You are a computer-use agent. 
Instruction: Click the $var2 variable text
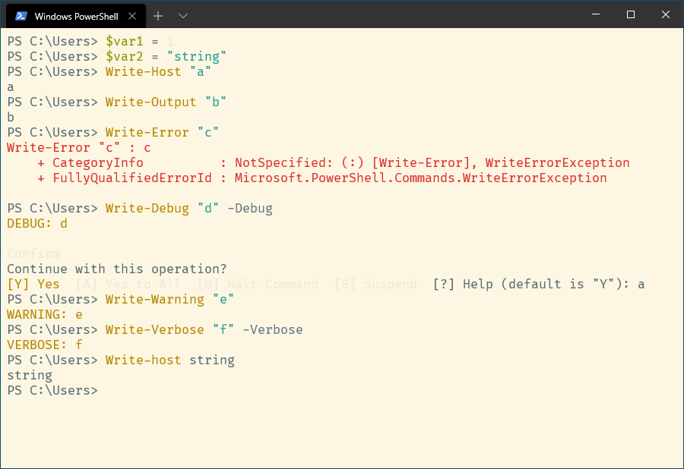pyautogui.click(x=125, y=57)
